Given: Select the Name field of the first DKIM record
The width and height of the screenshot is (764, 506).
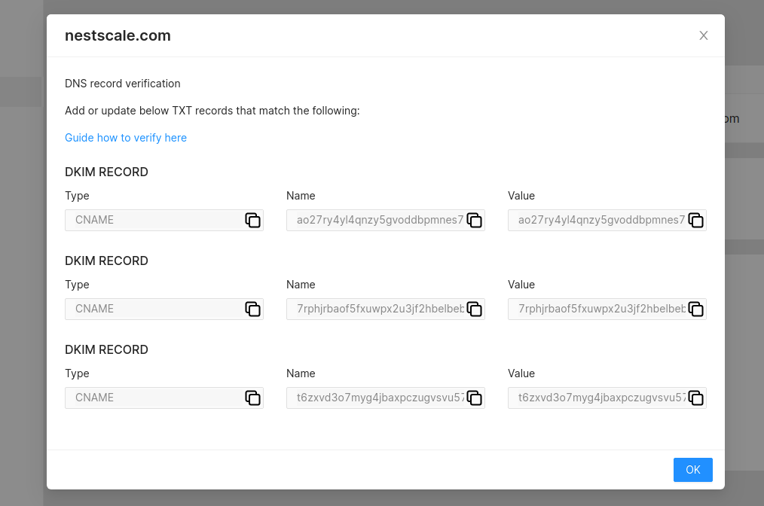Looking at the screenshot, I should tap(373, 220).
